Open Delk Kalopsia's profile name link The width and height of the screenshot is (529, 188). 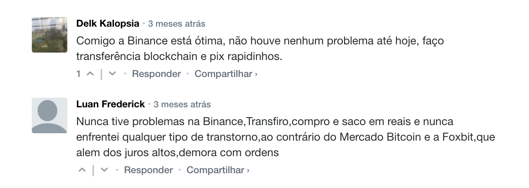(x=108, y=24)
